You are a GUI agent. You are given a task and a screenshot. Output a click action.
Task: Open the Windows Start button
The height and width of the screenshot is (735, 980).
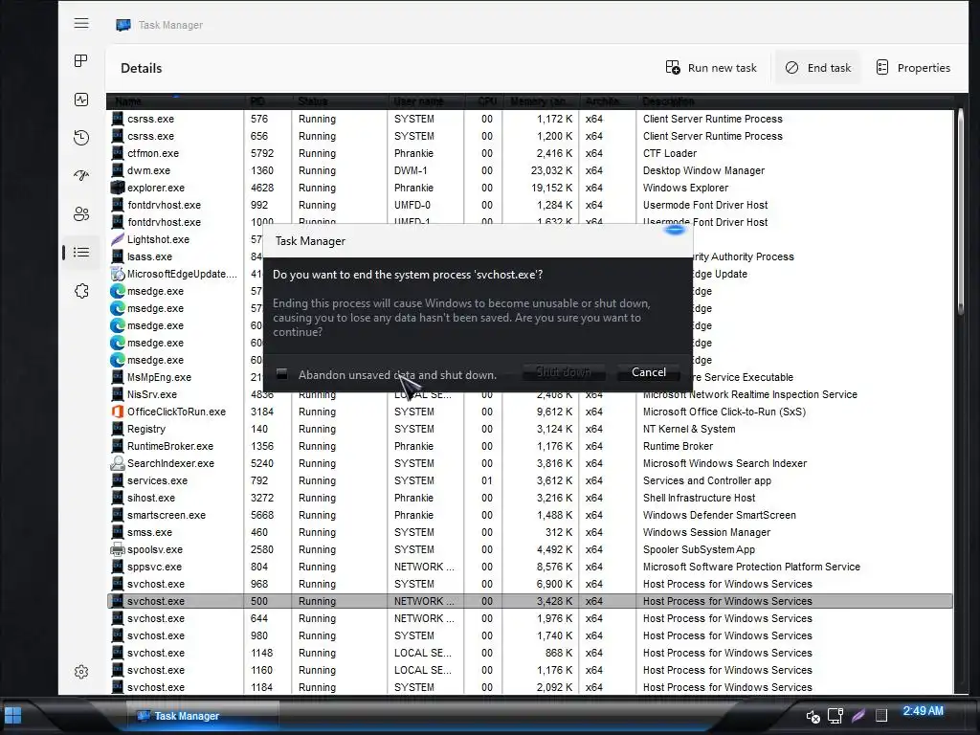[13, 715]
